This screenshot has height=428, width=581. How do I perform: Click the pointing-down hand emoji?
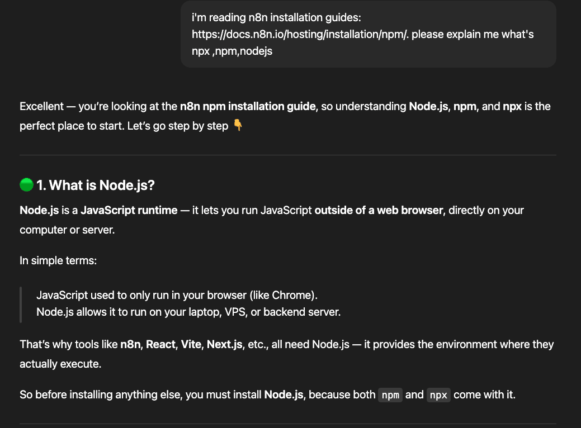pyautogui.click(x=238, y=126)
